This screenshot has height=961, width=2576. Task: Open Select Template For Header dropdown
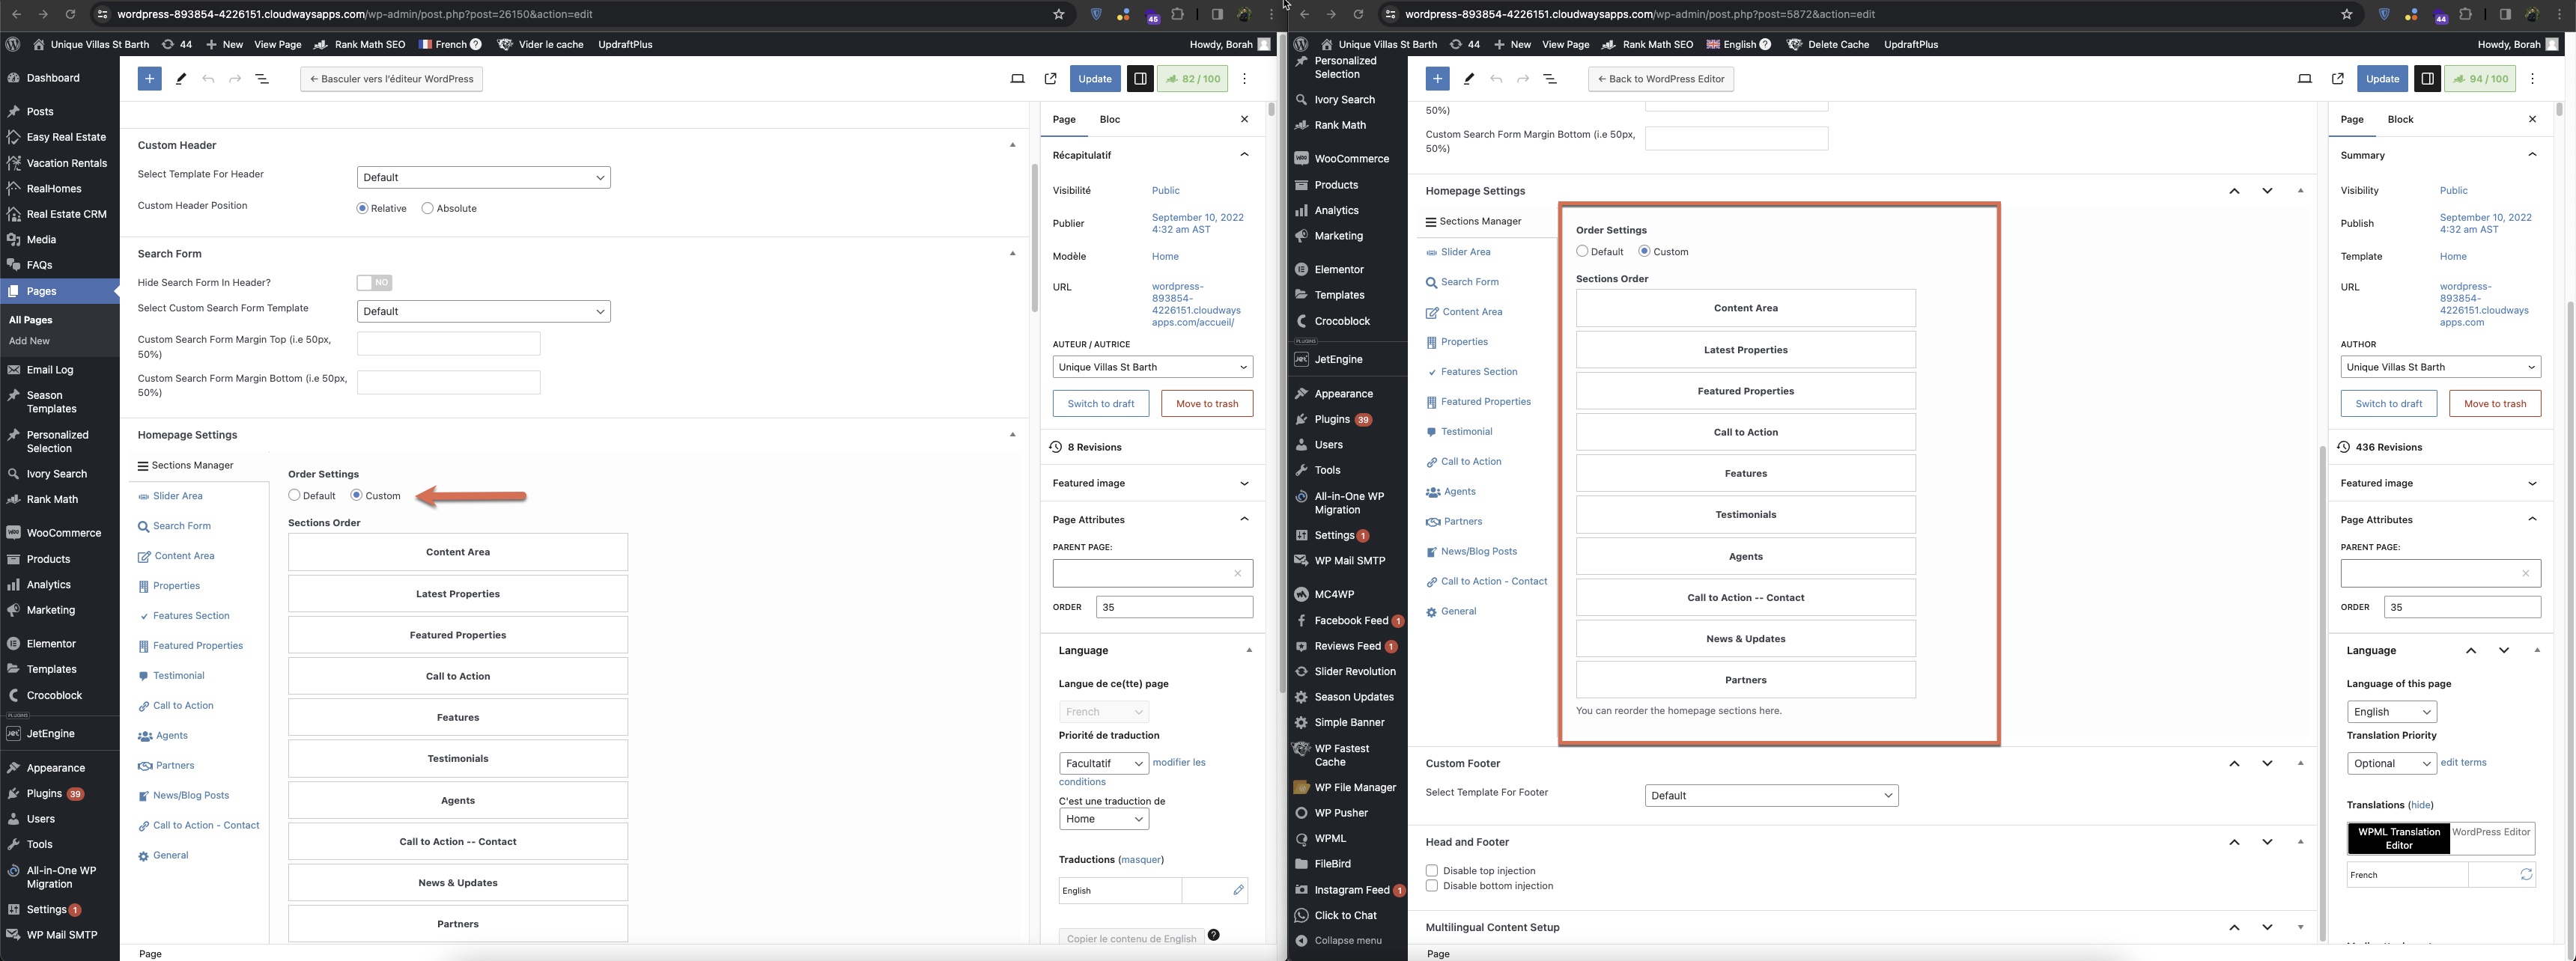point(483,177)
